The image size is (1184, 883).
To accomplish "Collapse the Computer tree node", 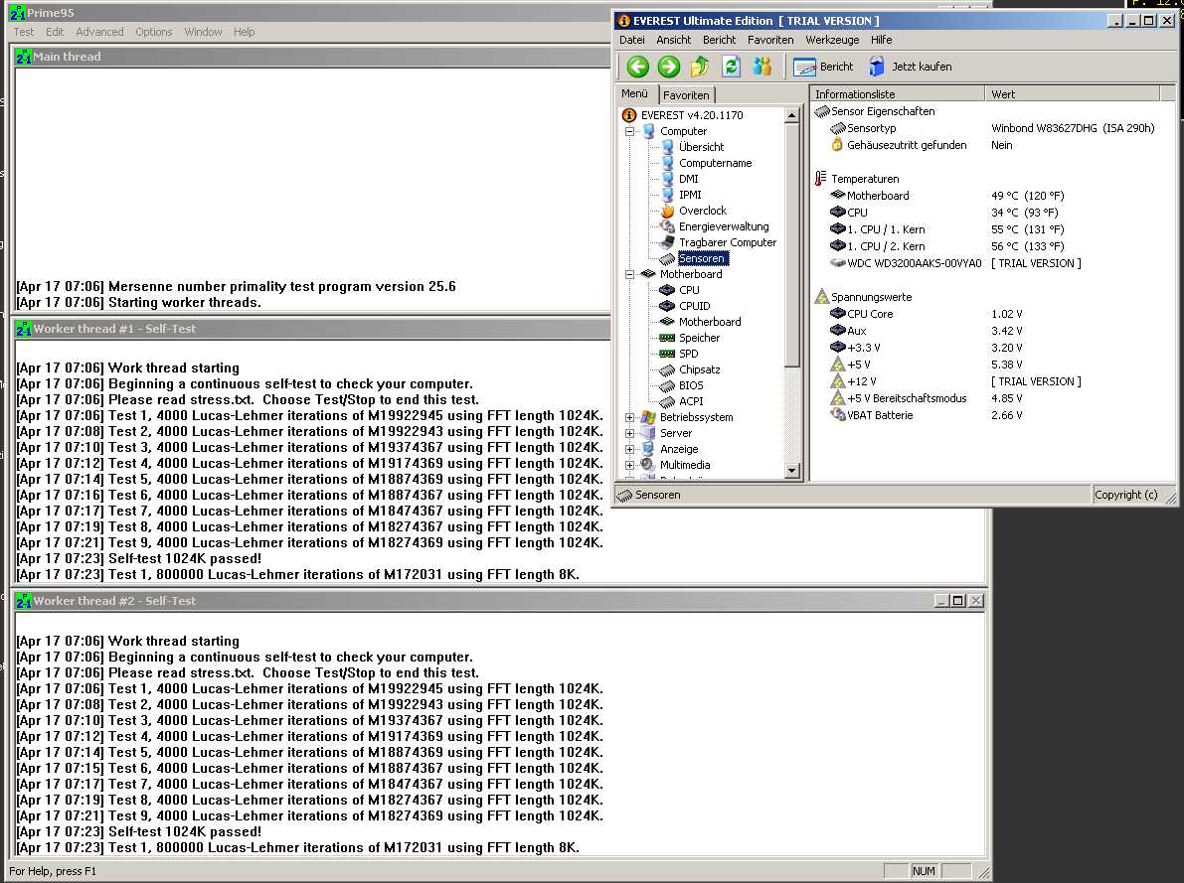I will point(629,131).
